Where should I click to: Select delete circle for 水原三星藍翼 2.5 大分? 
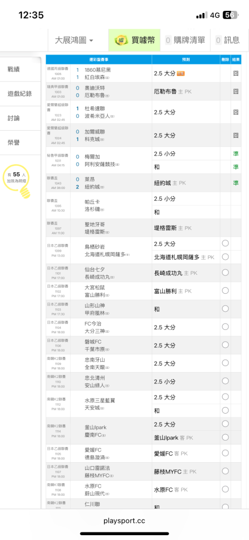click(x=225, y=397)
